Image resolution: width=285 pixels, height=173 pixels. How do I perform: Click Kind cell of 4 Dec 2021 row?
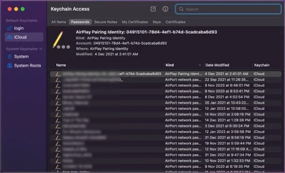click(x=183, y=74)
